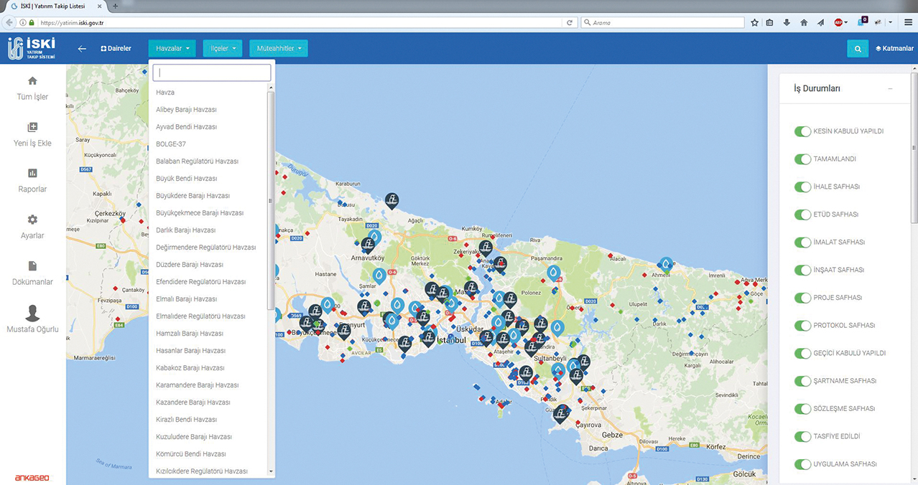Open the Müteahhitler dropdown

[278, 49]
